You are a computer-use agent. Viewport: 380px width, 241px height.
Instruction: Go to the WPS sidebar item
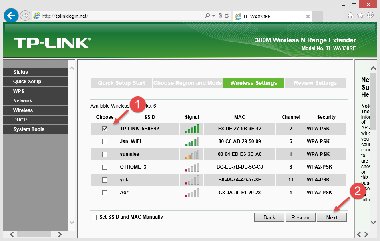coord(36,91)
